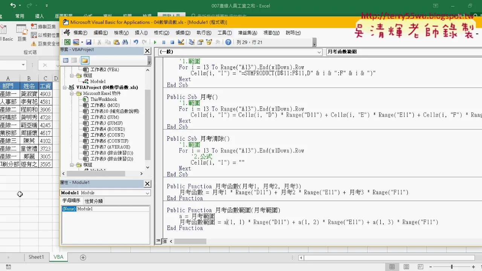
Task: Open the 檔案(F) menu
Action: 80,33
